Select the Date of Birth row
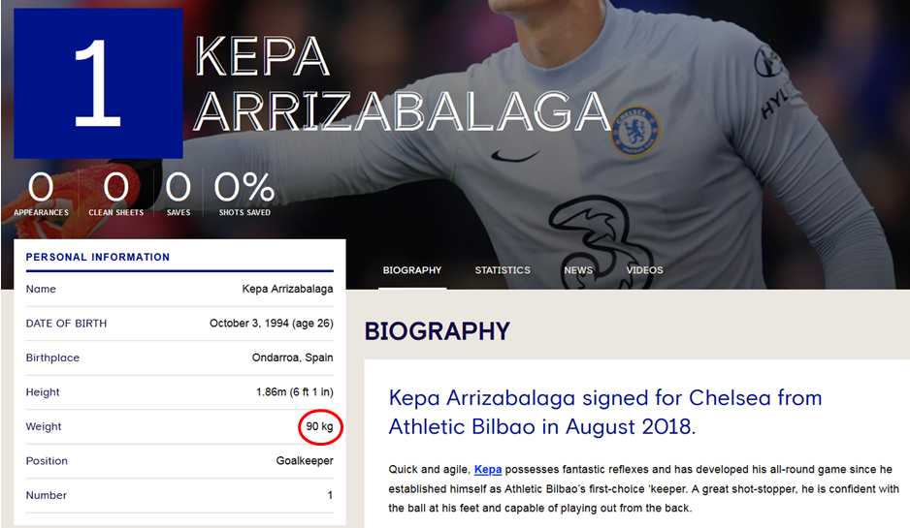 (179, 324)
